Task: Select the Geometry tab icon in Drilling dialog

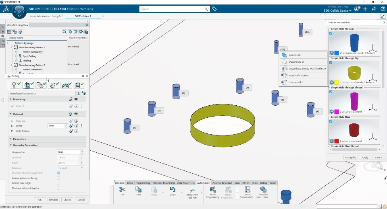Action: coord(28,85)
